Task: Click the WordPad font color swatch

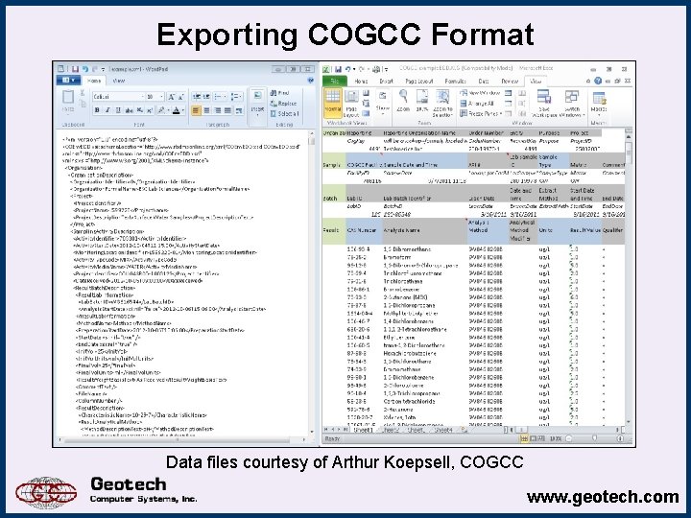Action: 177,110
